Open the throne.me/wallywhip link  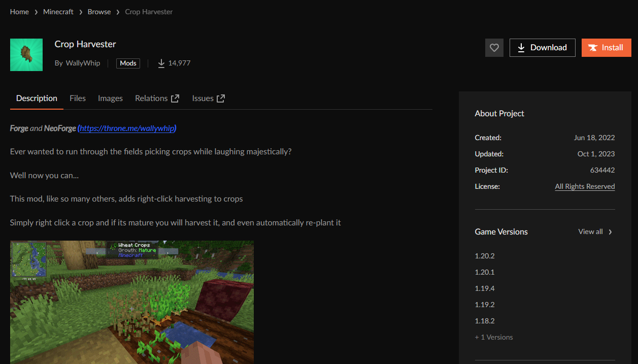point(128,128)
